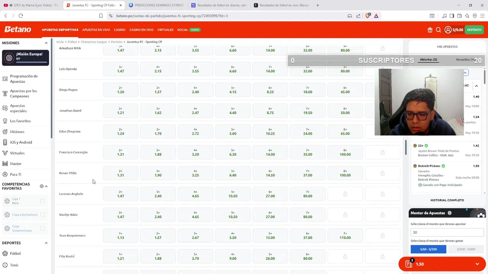Open the Misiones target icon in sidebar
This screenshot has height=274, width=488.
point(5,132)
